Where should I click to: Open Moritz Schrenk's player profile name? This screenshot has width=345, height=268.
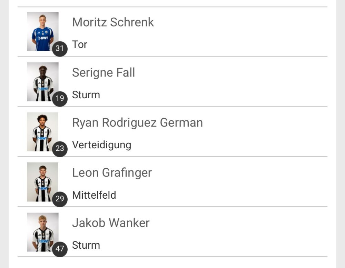[113, 22]
